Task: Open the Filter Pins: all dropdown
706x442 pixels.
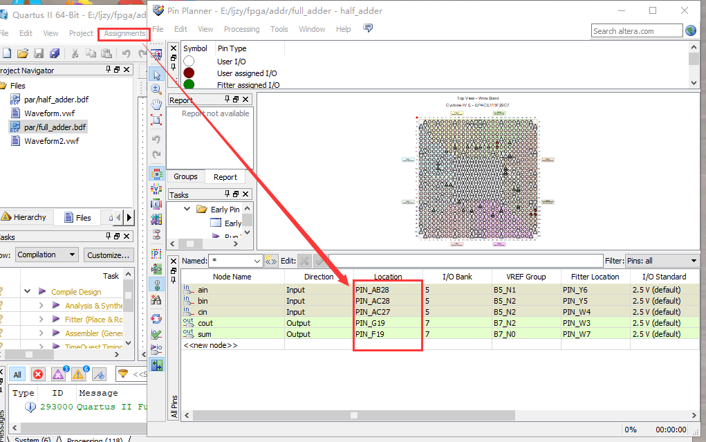Action: (x=662, y=261)
